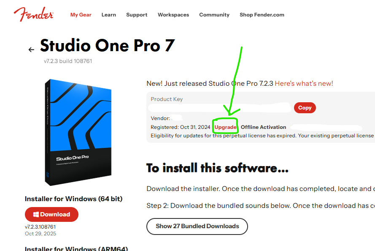Click the red Upgrade link
Viewport: 375px width, 251px height.
pos(225,127)
